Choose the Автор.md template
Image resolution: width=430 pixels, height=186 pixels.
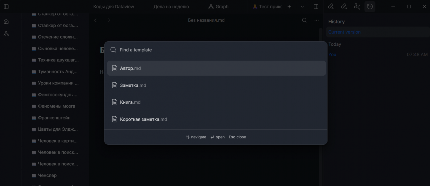(x=216, y=68)
